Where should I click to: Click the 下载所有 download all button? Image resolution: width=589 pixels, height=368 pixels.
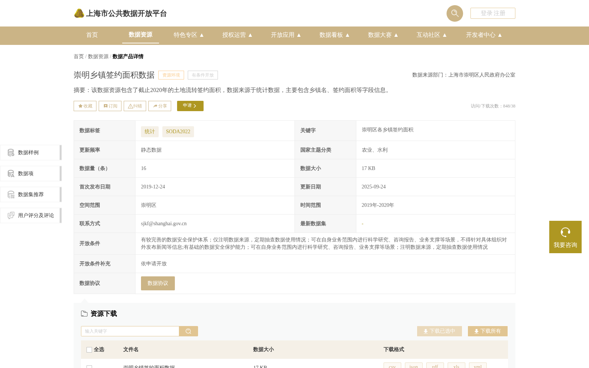488,331
